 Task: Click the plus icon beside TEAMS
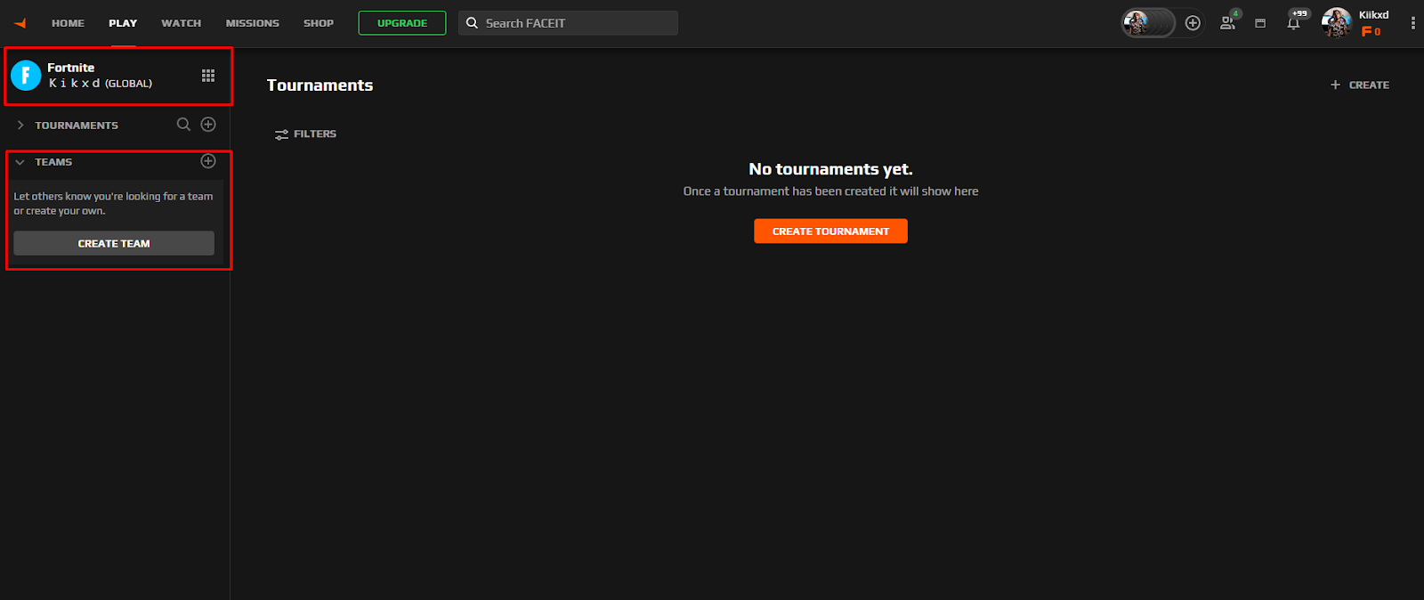pyautogui.click(x=208, y=161)
